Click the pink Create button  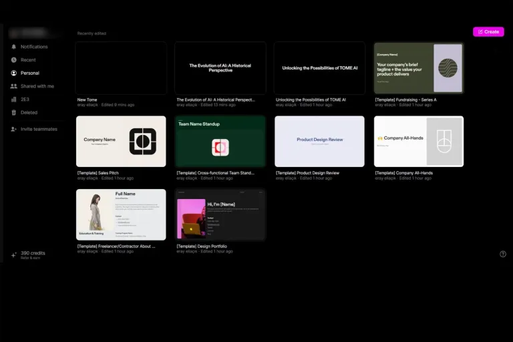click(x=488, y=32)
